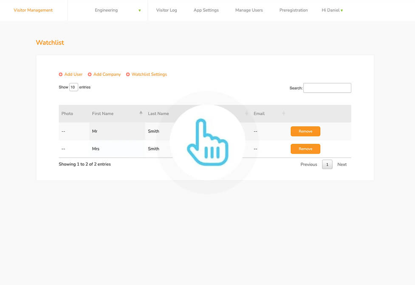Image resolution: width=415 pixels, height=285 pixels.
Task: Open the Visitor Log page
Action: coord(167,10)
